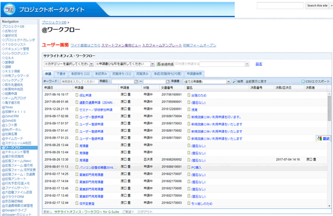Click the document icon in 2016-02-17 14:25 row
The height and width of the screenshot is (216, 333).
coord(77,174)
